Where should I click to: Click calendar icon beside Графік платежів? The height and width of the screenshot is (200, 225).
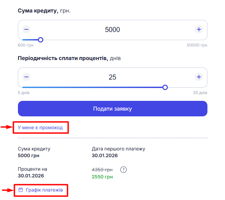[21, 190]
